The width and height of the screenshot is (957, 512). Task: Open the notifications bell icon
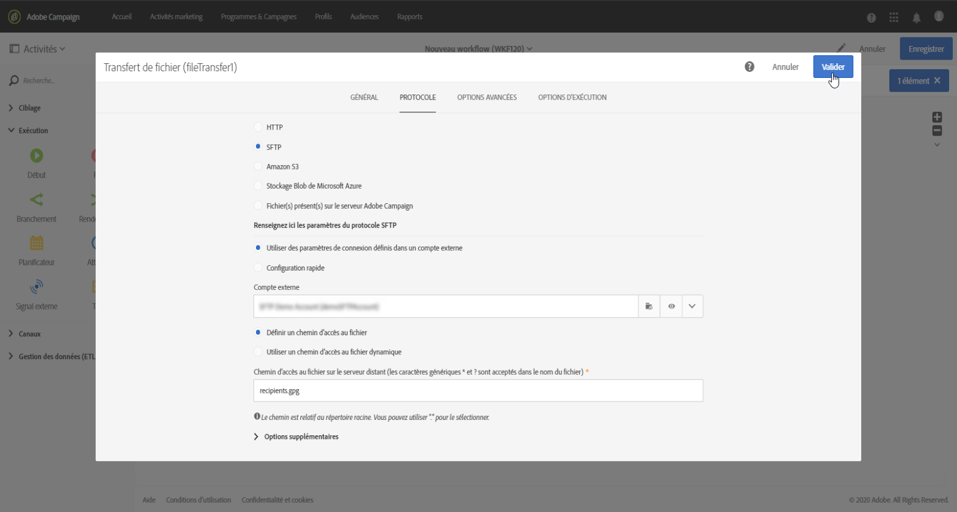tap(916, 18)
